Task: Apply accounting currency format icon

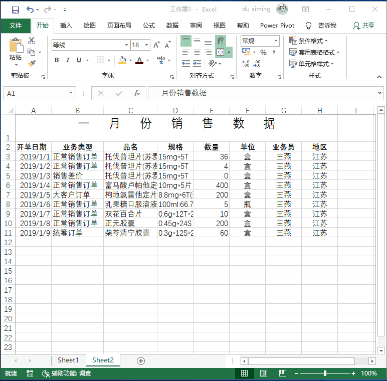Action: 246,52
